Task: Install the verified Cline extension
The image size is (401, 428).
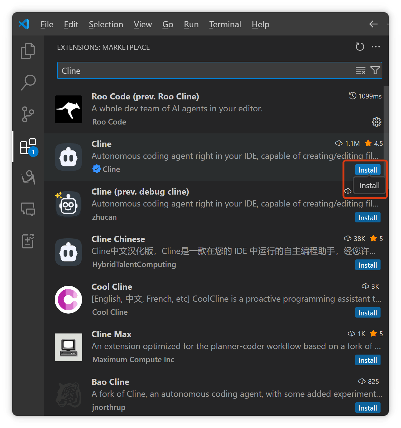Action: [x=367, y=170]
